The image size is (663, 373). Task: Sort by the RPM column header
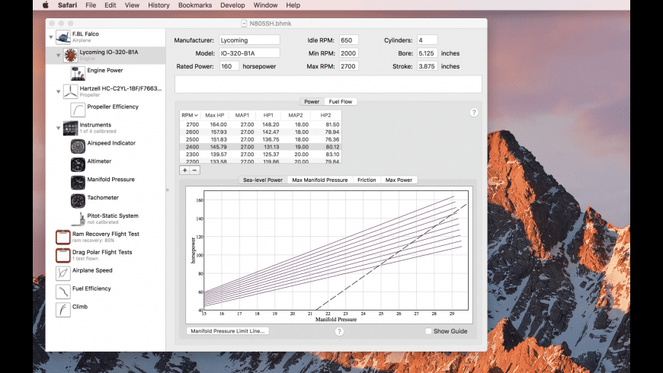190,115
